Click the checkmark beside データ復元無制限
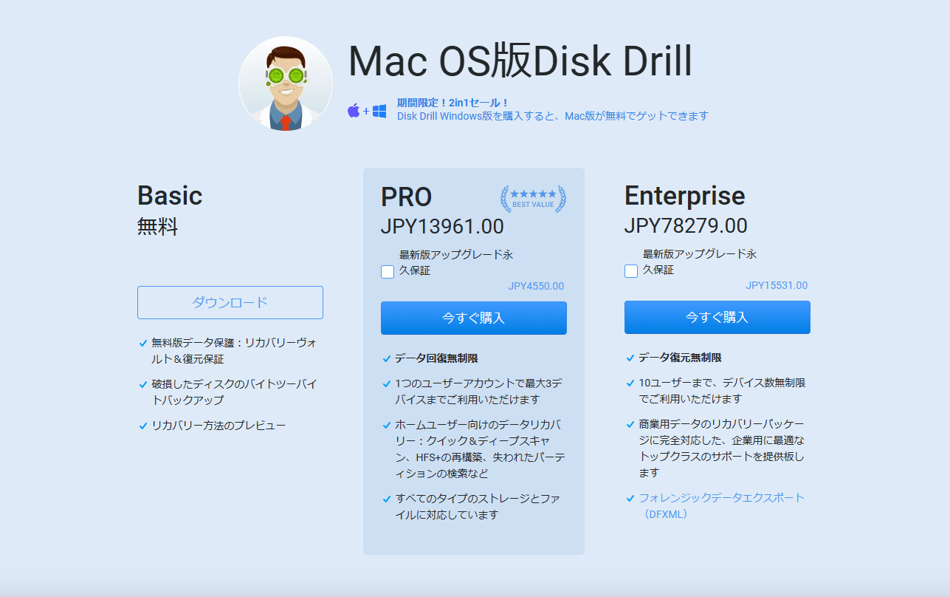Screen dimensions: 950x597 click(630, 358)
